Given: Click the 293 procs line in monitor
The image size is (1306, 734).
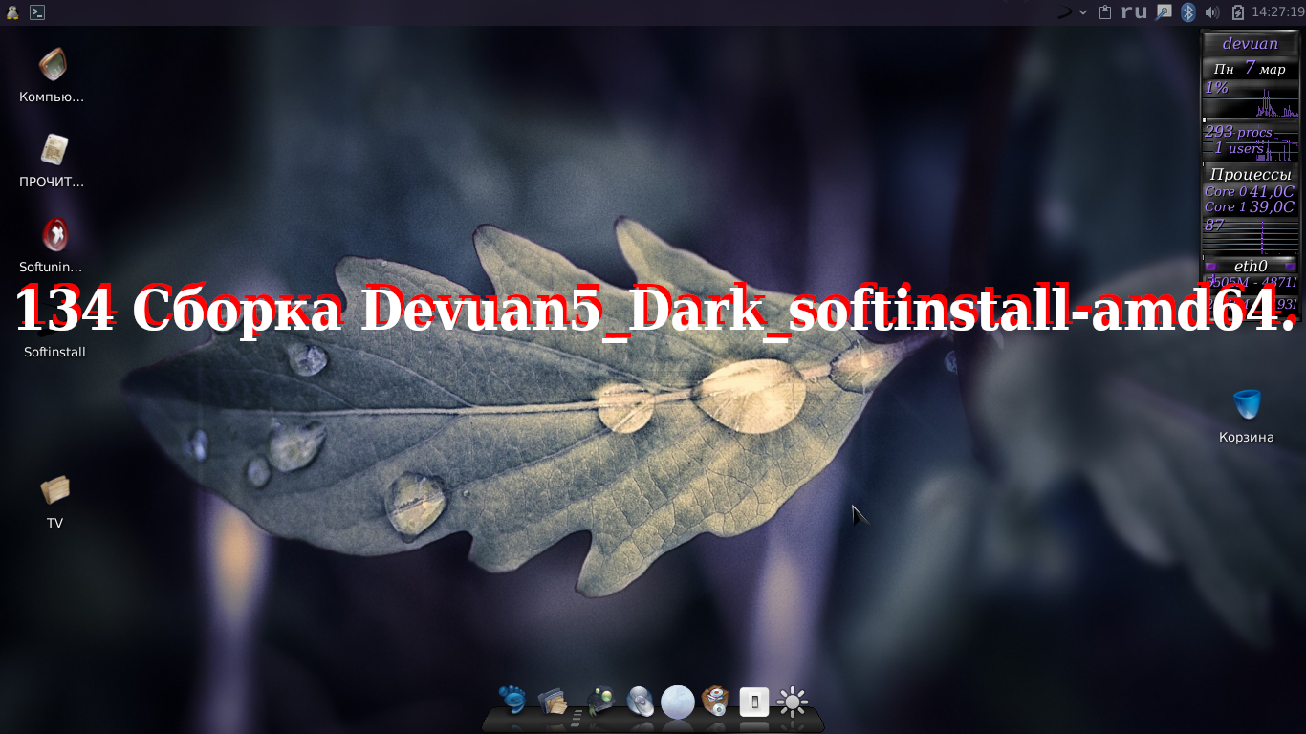Looking at the screenshot, I should [1238, 132].
